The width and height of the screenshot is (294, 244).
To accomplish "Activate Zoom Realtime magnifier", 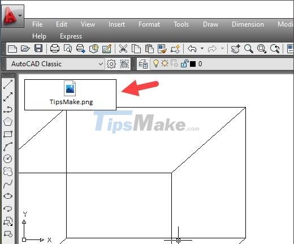I will (249, 49).
